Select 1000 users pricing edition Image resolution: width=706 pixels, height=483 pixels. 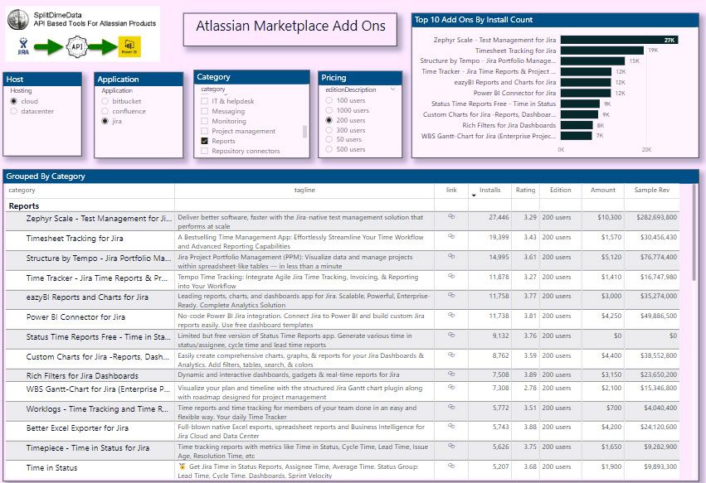point(329,110)
